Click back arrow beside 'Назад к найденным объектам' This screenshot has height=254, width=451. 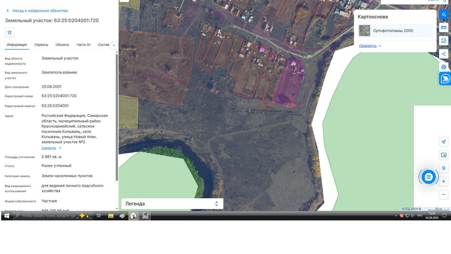[x=8, y=11]
